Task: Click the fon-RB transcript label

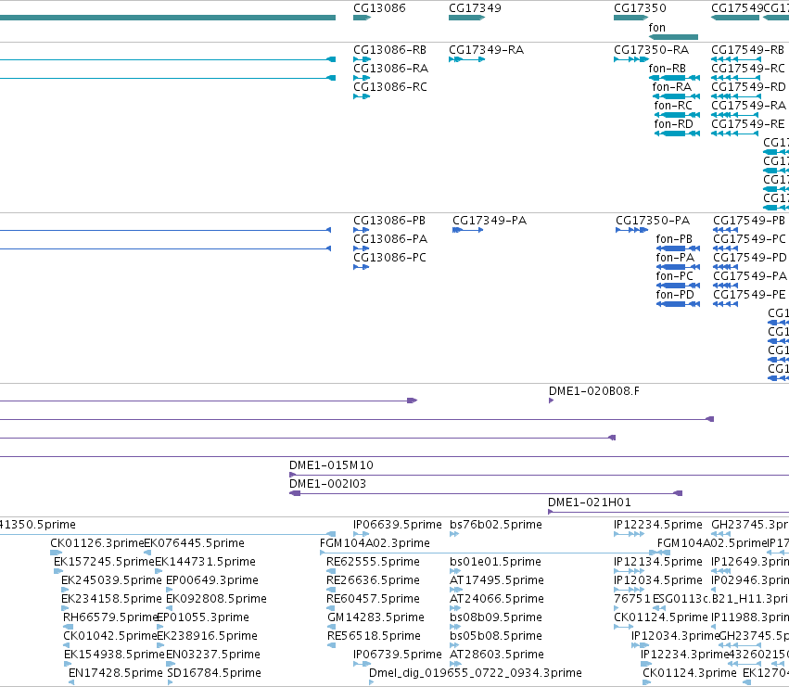Action: click(668, 69)
